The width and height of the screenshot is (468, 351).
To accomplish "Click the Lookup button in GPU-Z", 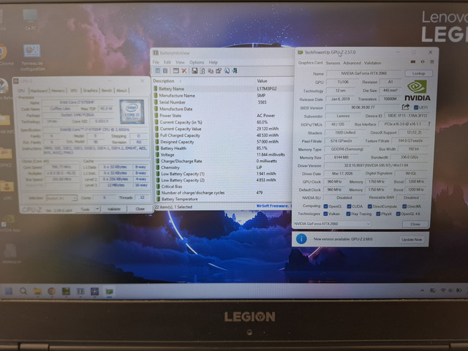I will [x=418, y=73].
